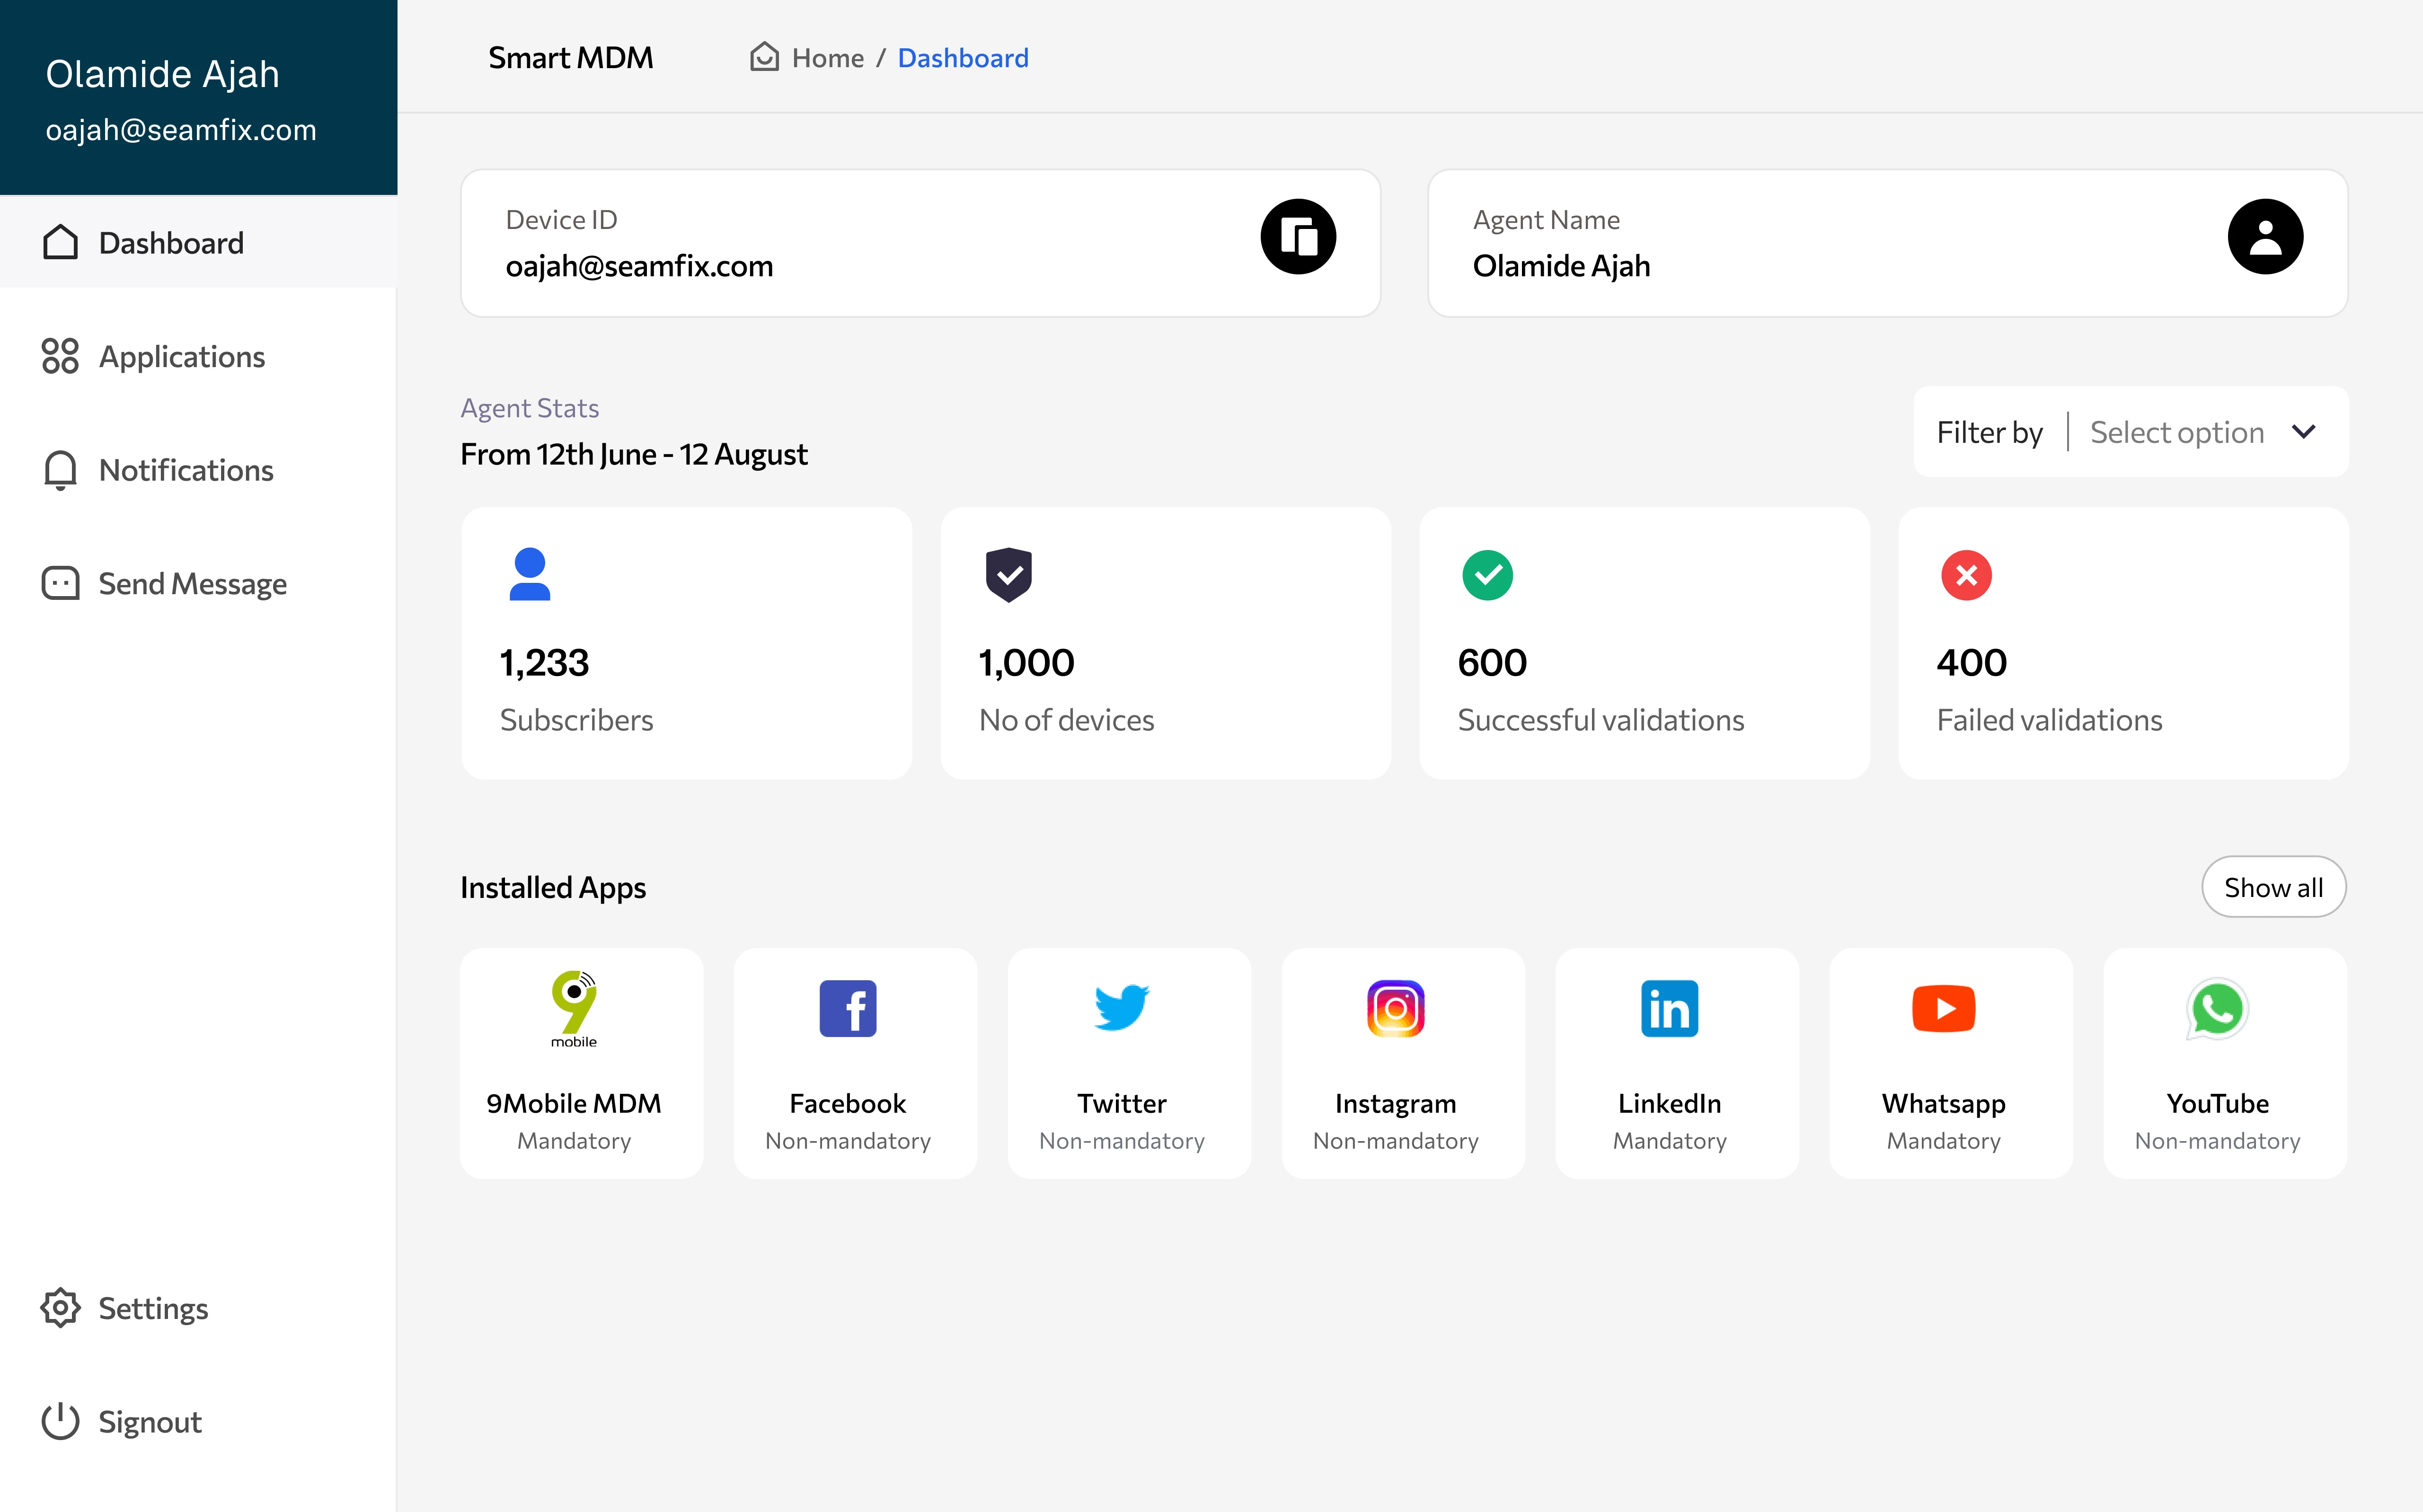Select the Instagram app icon
The width and height of the screenshot is (2423, 1512).
tap(1395, 1008)
